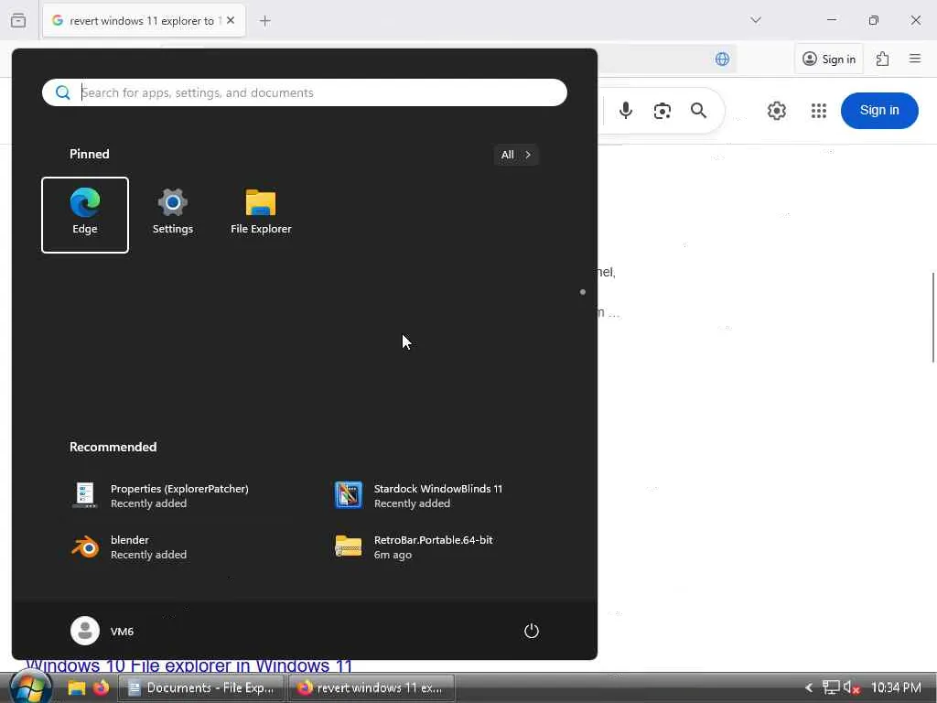This screenshot has width=937, height=703.
Task: Show hidden tray icons chevron
Action: [x=809, y=688]
